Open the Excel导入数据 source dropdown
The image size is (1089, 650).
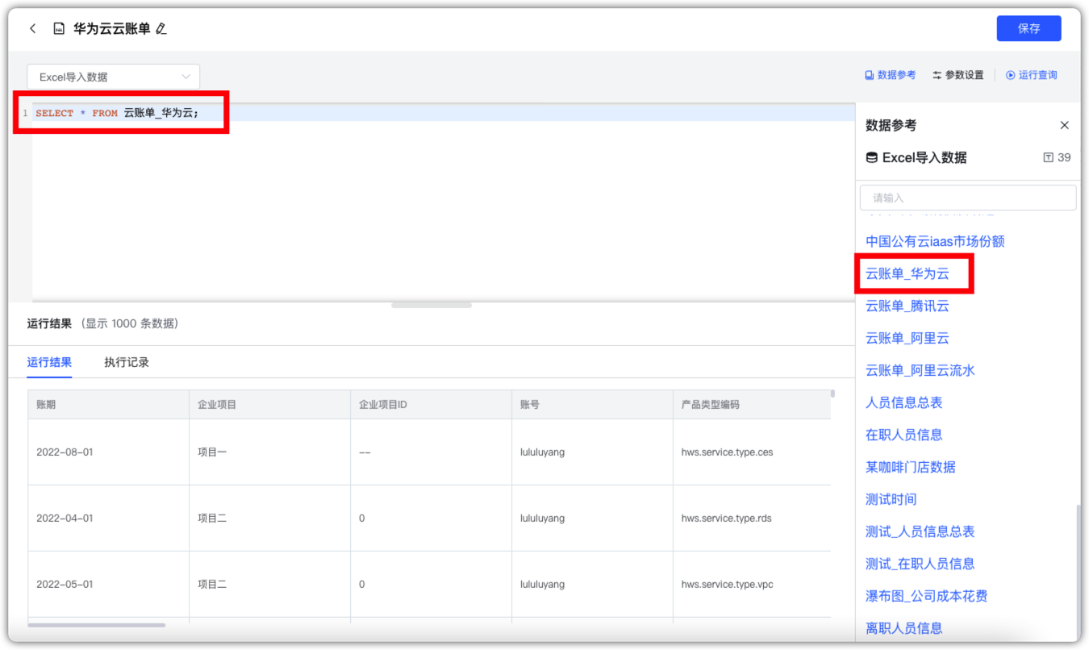[x=114, y=77]
